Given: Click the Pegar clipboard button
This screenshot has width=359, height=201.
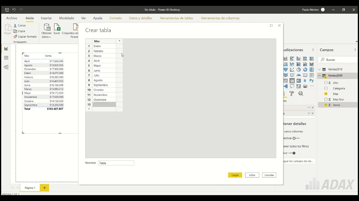Looking at the screenshot, I should tap(8, 29).
